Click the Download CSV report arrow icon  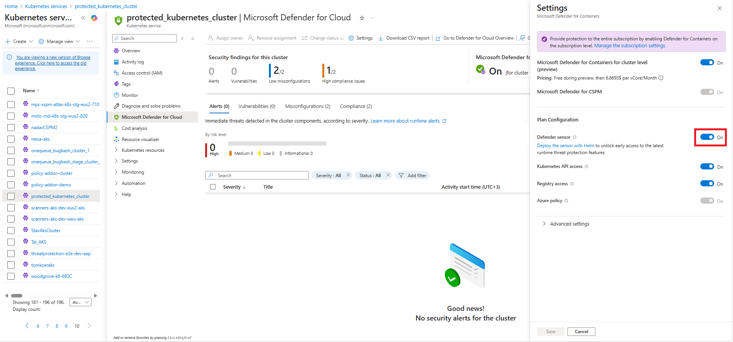(381, 38)
